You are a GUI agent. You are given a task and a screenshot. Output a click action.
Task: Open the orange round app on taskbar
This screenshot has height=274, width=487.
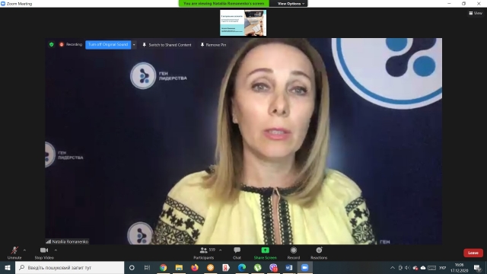point(210,267)
